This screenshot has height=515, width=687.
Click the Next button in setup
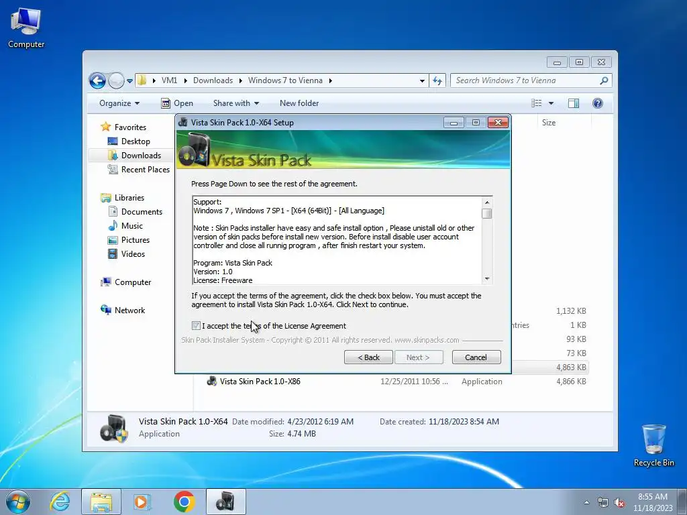coord(419,357)
